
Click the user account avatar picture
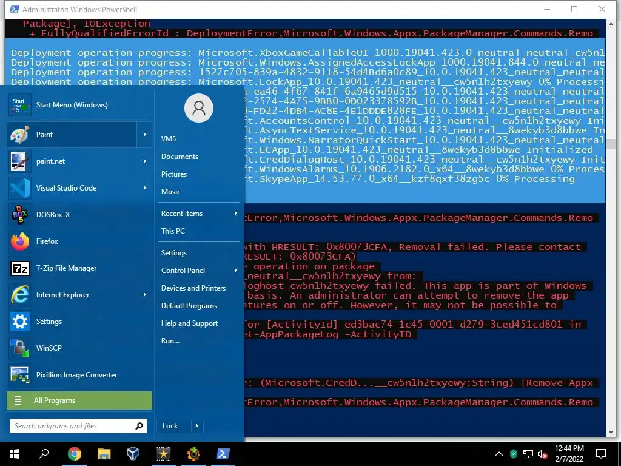click(x=199, y=108)
